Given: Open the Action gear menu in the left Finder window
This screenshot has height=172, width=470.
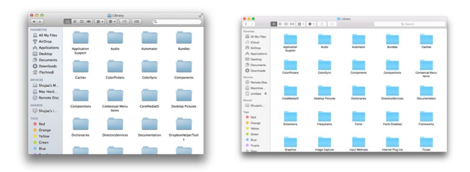Looking at the screenshot, I should pos(112,22).
